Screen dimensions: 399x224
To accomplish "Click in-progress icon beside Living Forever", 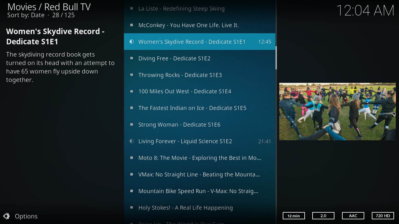I will 132,141.
